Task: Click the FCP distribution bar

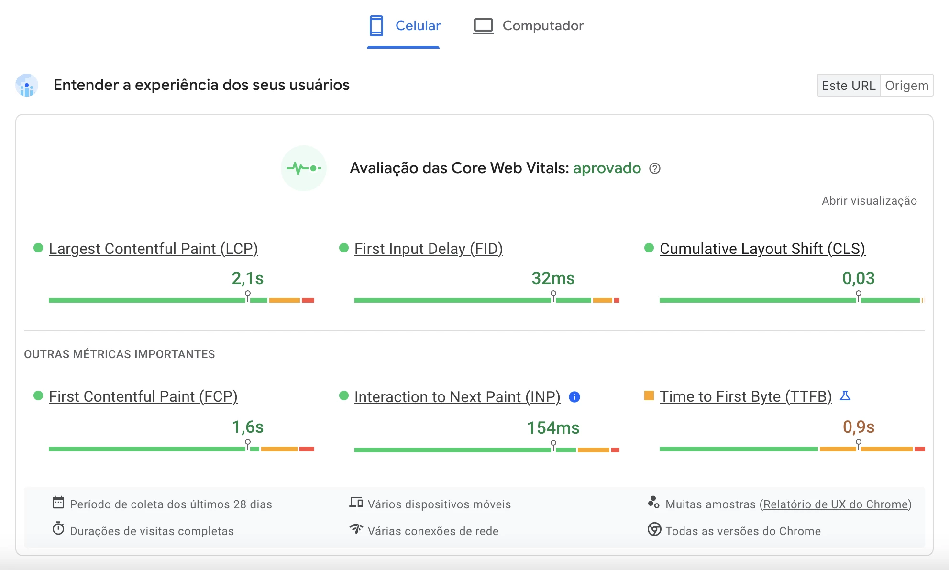Action: pos(181,449)
